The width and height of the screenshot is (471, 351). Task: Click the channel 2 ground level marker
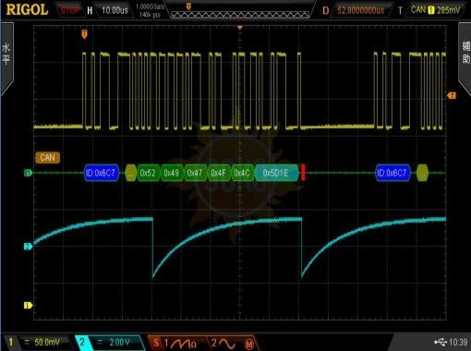[28, 247]
